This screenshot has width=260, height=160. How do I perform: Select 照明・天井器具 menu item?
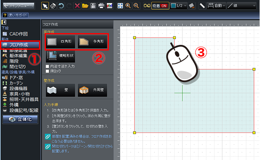[x=21, y=99]
